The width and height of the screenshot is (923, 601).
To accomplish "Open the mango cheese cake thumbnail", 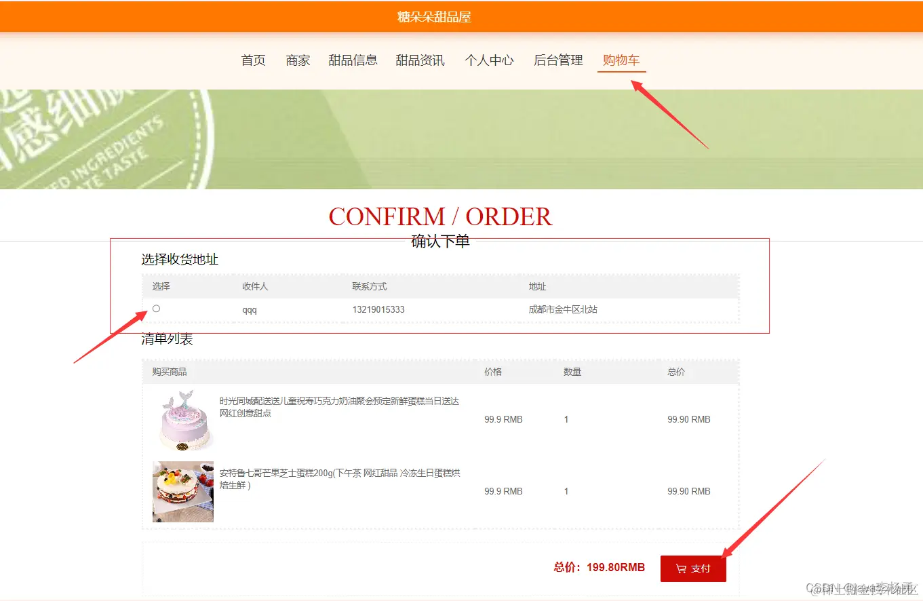I will pos(183,492).
